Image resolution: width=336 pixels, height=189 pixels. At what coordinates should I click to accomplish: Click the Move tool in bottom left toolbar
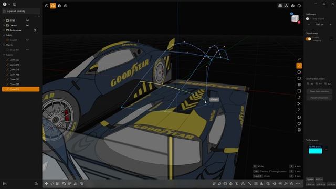point(46,184)
